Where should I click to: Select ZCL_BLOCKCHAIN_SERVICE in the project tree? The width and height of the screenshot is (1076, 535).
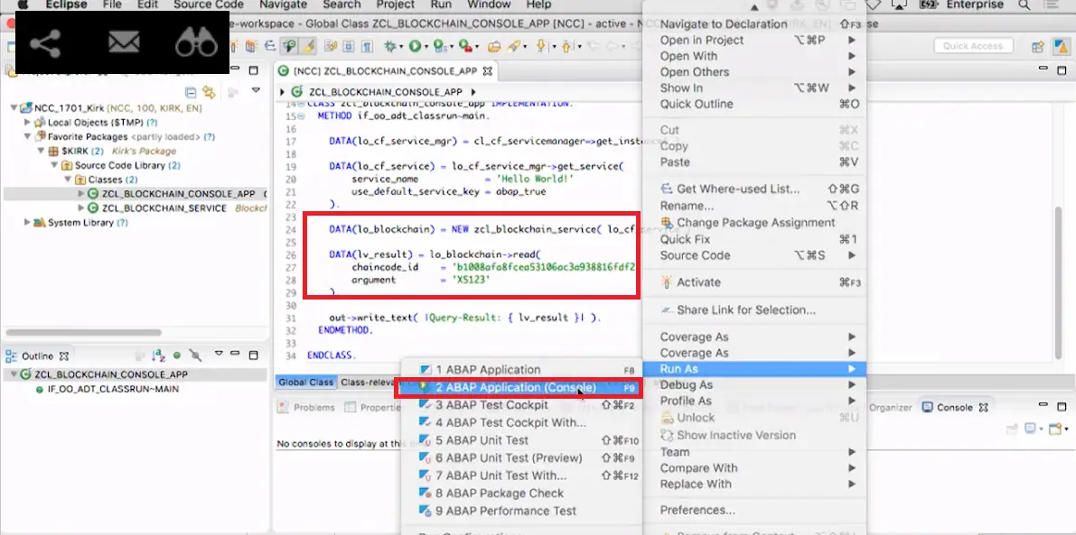coord(164,208)
